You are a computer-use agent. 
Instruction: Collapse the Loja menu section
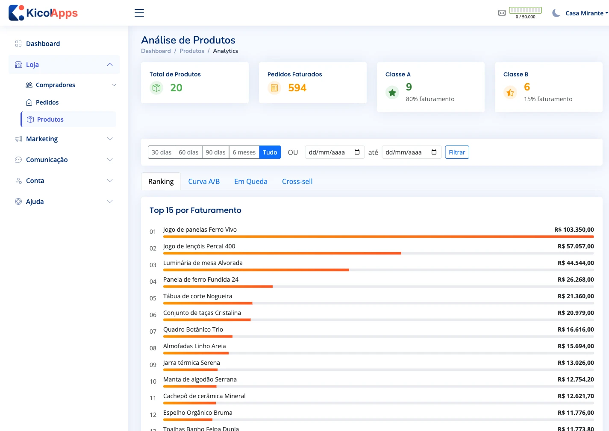tap(110, 64)
